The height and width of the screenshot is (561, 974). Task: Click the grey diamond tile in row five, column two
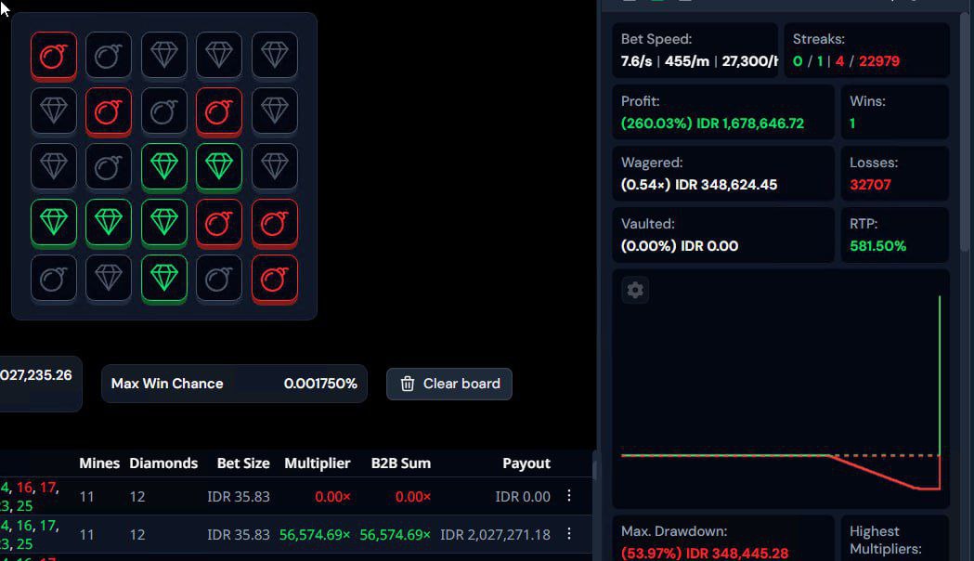(x=108, y=279)
